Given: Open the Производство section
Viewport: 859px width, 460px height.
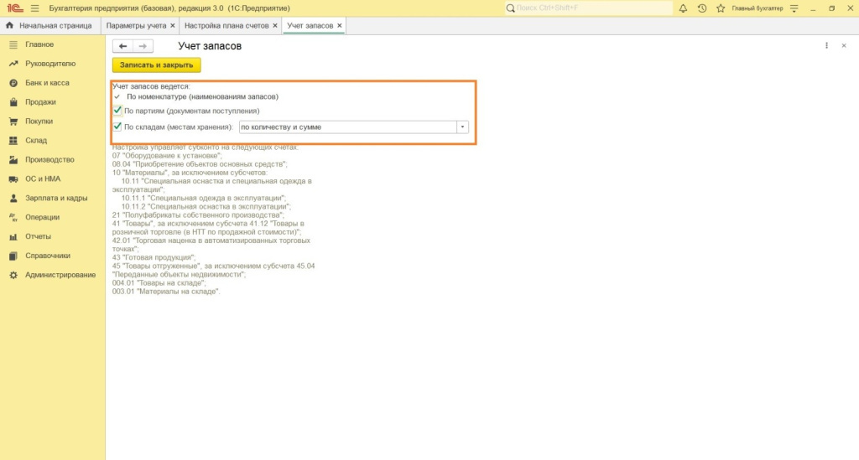Looking at the screenshot, I should 49,160.
